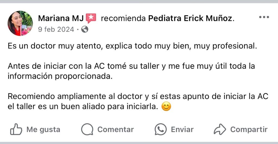The height and width of the screenshot is (144, 278).
Task: Click the word 'recomienda' in the header
Action: pos(124,18)
